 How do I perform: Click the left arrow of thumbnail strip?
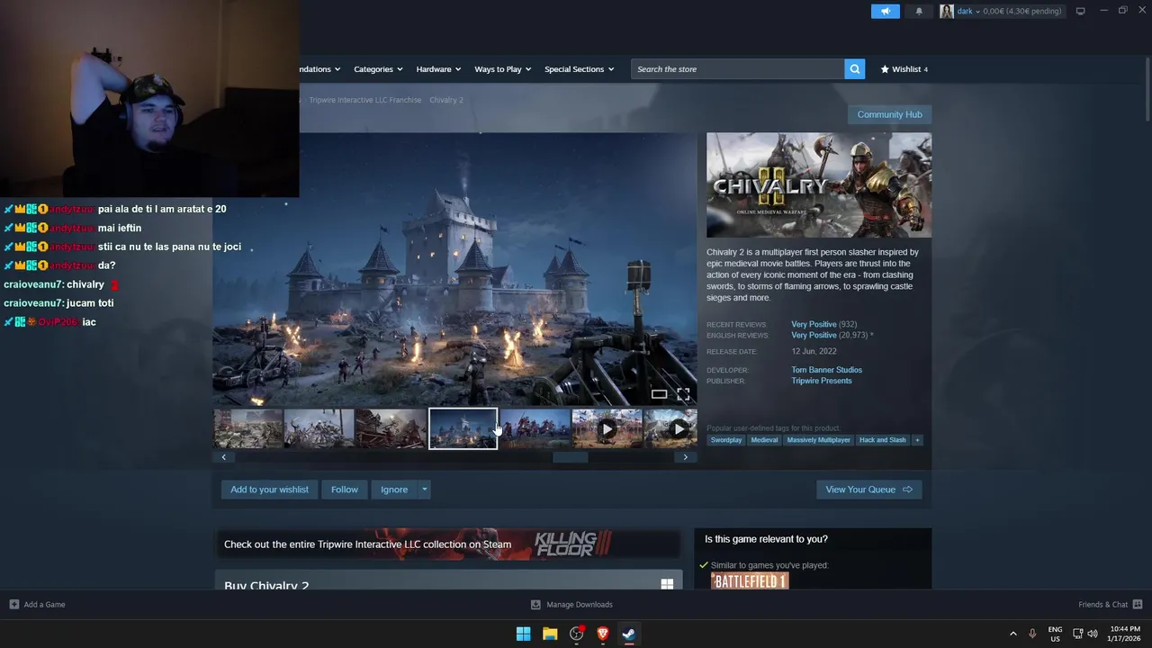pos(224,457)
